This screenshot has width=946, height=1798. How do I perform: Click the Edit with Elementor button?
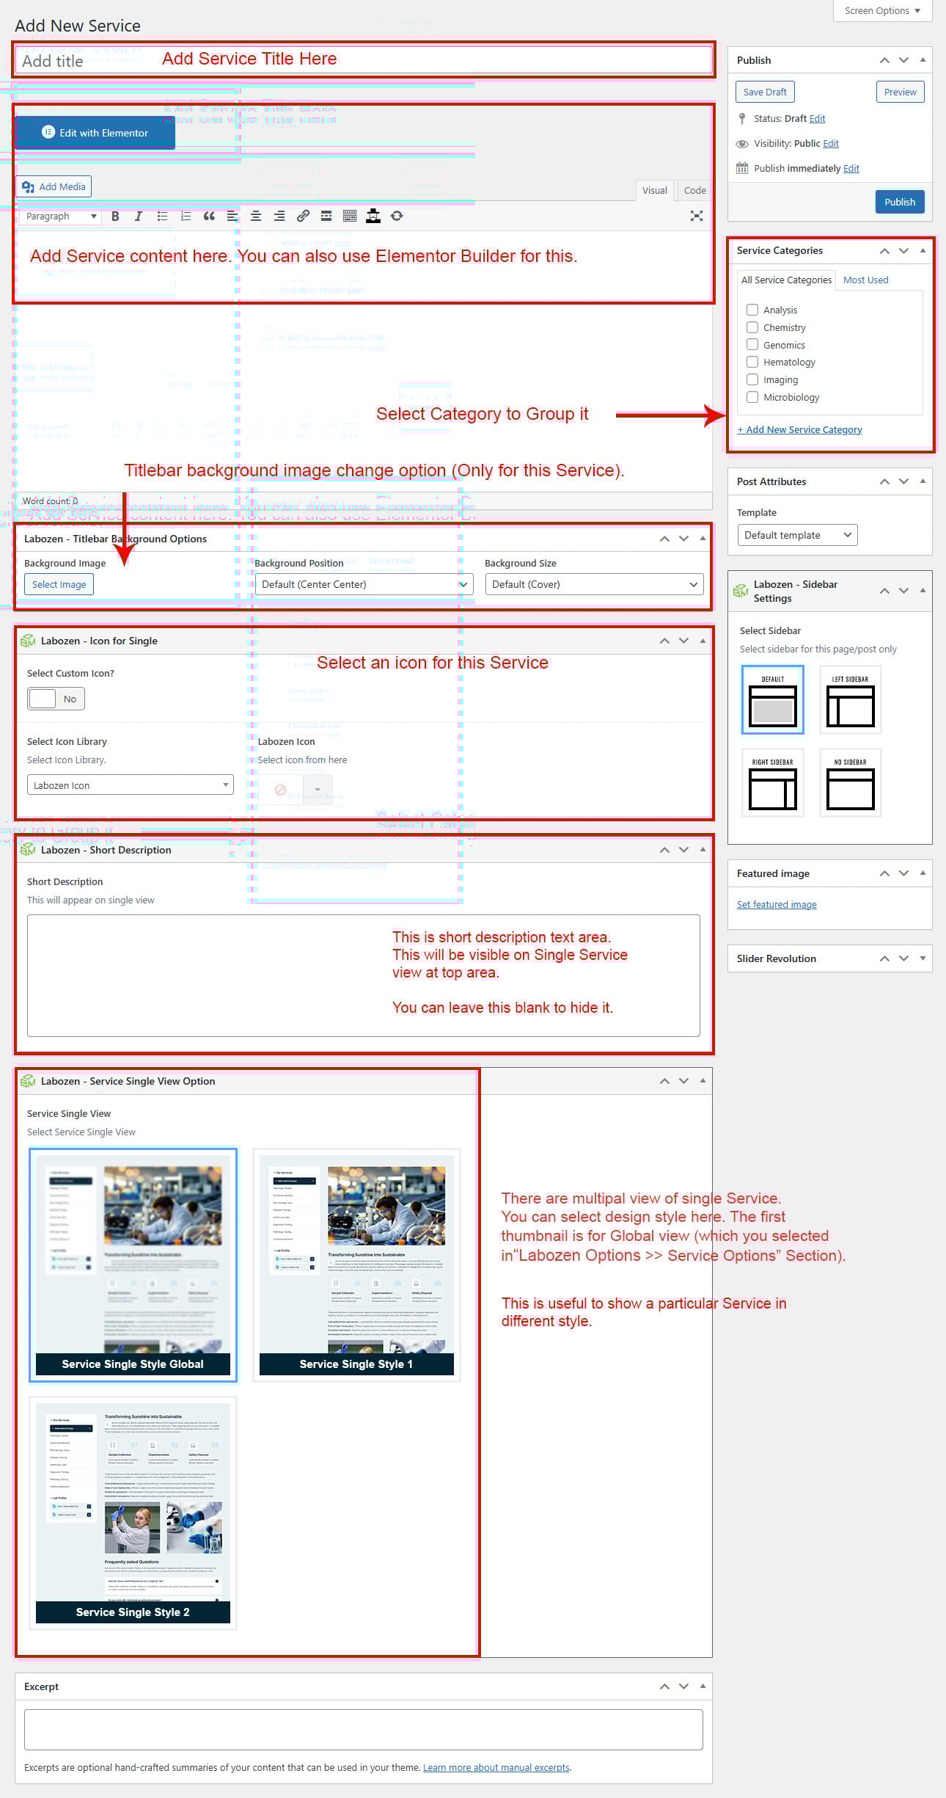click(95, 133)
